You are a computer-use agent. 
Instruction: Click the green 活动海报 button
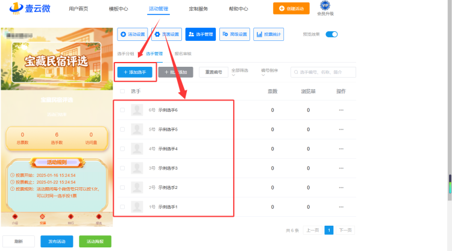point(95,241)
